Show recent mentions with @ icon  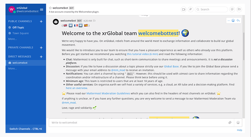point(232,9)
